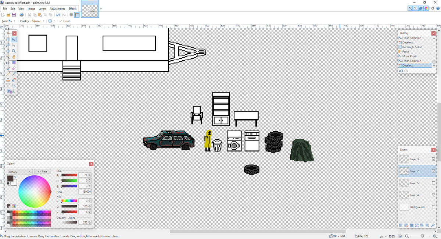Click the Redo arrow in toolbar
The width and height of the screenshot is (441, 239).
(x=64, y=15)
